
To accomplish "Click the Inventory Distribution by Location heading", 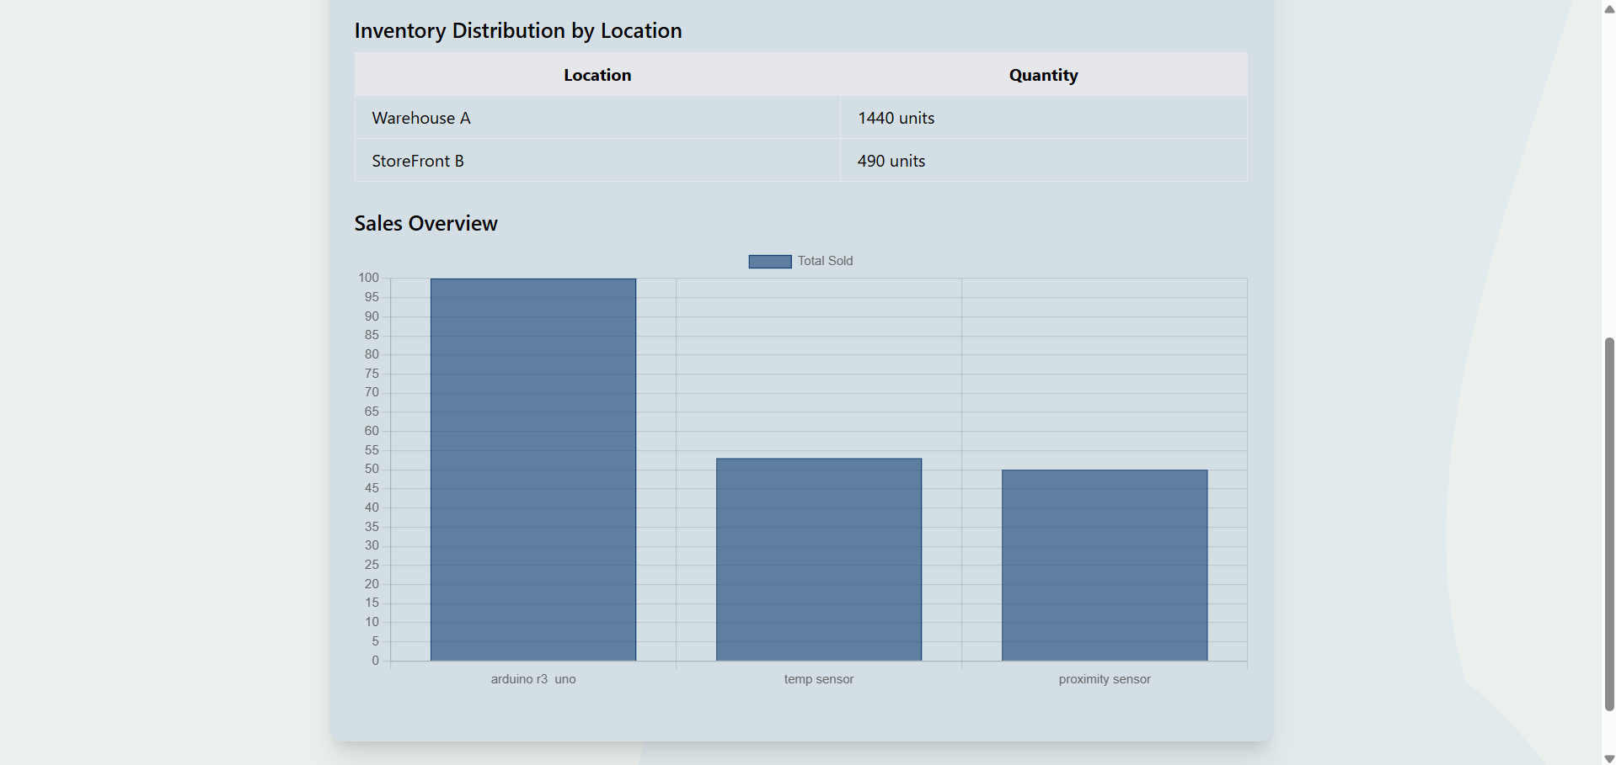I will 517,30.
